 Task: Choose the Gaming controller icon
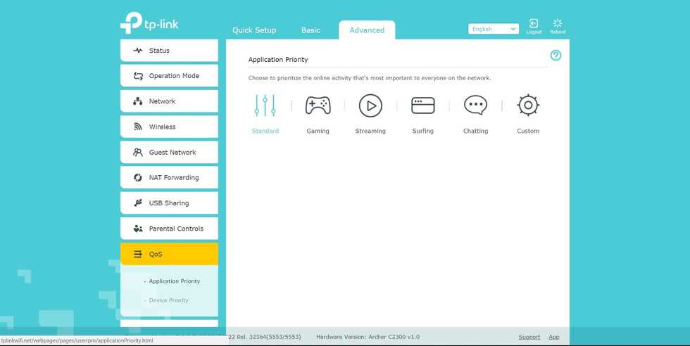click(x=318, y=105)
